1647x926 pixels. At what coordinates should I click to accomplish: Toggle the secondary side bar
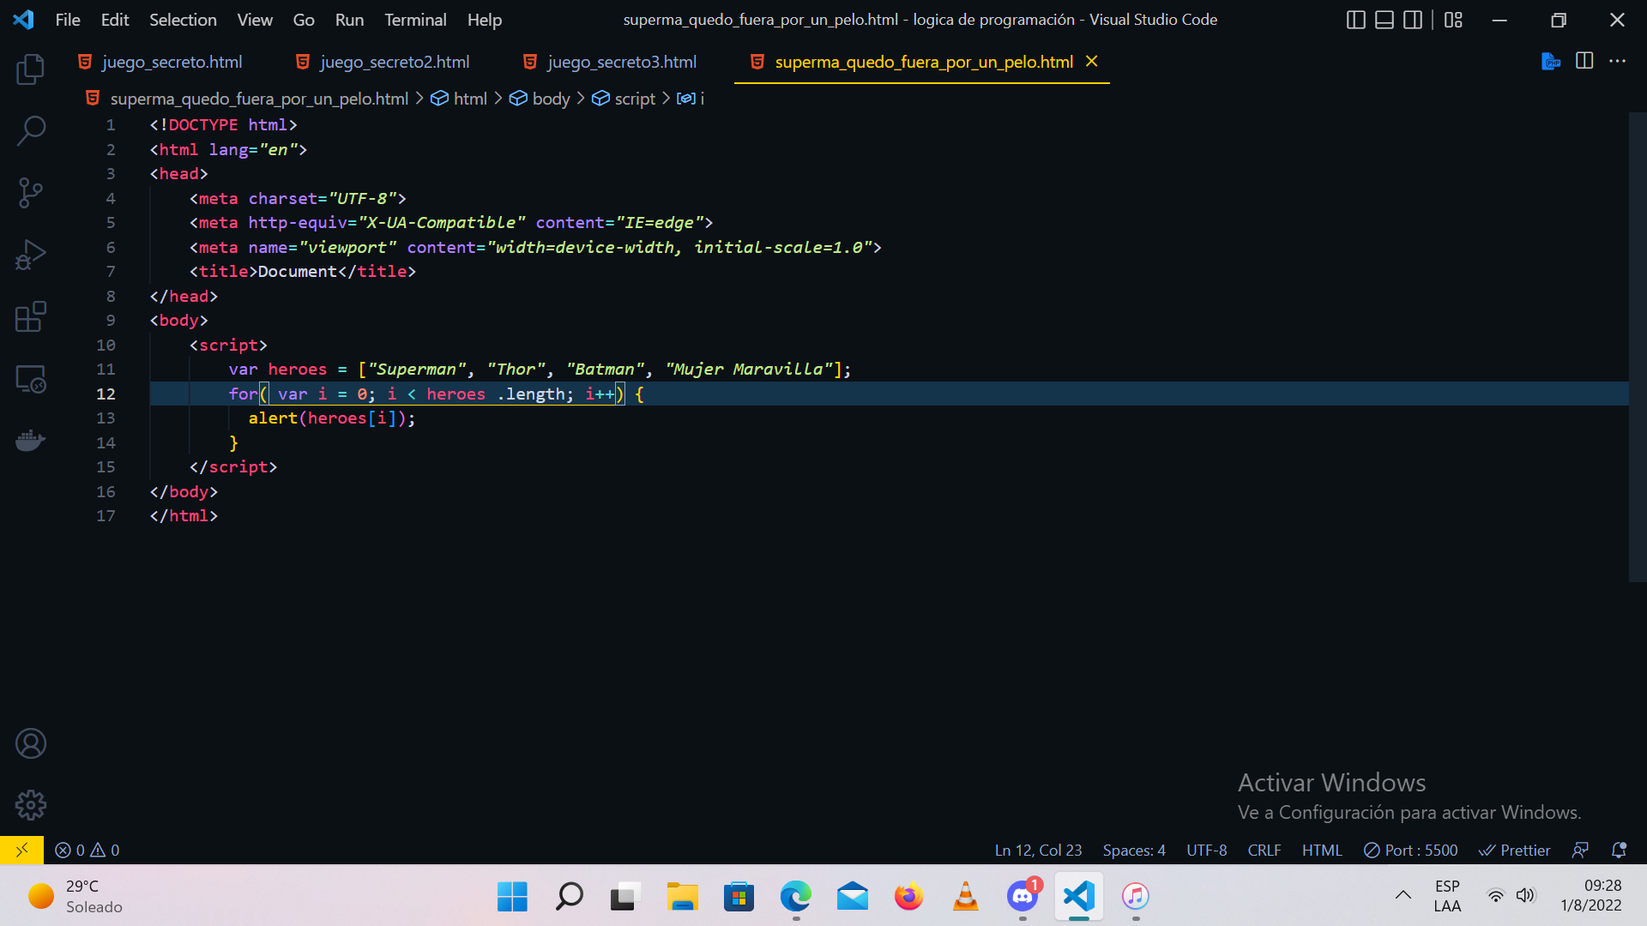coord(1413,20)
